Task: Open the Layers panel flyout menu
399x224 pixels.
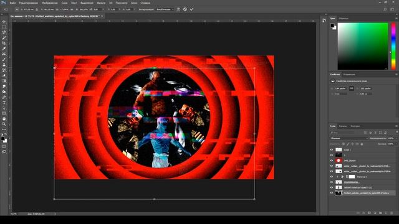Action: [x=397, y=126]
